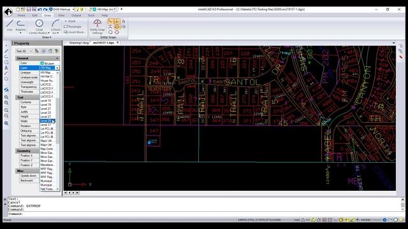Click the Position X property row
The image size is (408, 229).
tap(29, 156)
